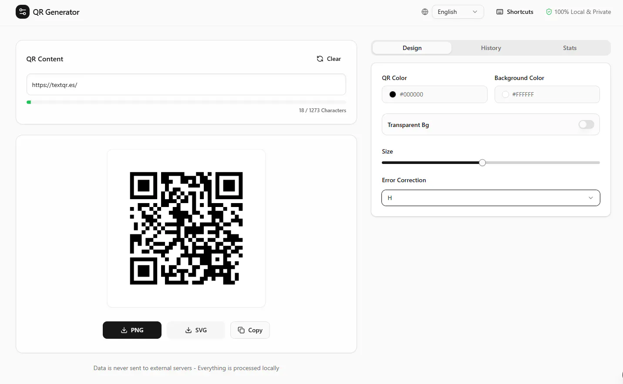
Task: Clear the QR content
Action: [x=329, y=59]
